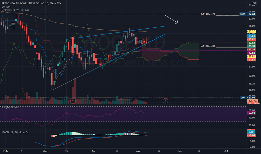The width and height of the screenshot is (261, 154).
Task: Click the 23.26 price tag
Action: pos(251,50)
